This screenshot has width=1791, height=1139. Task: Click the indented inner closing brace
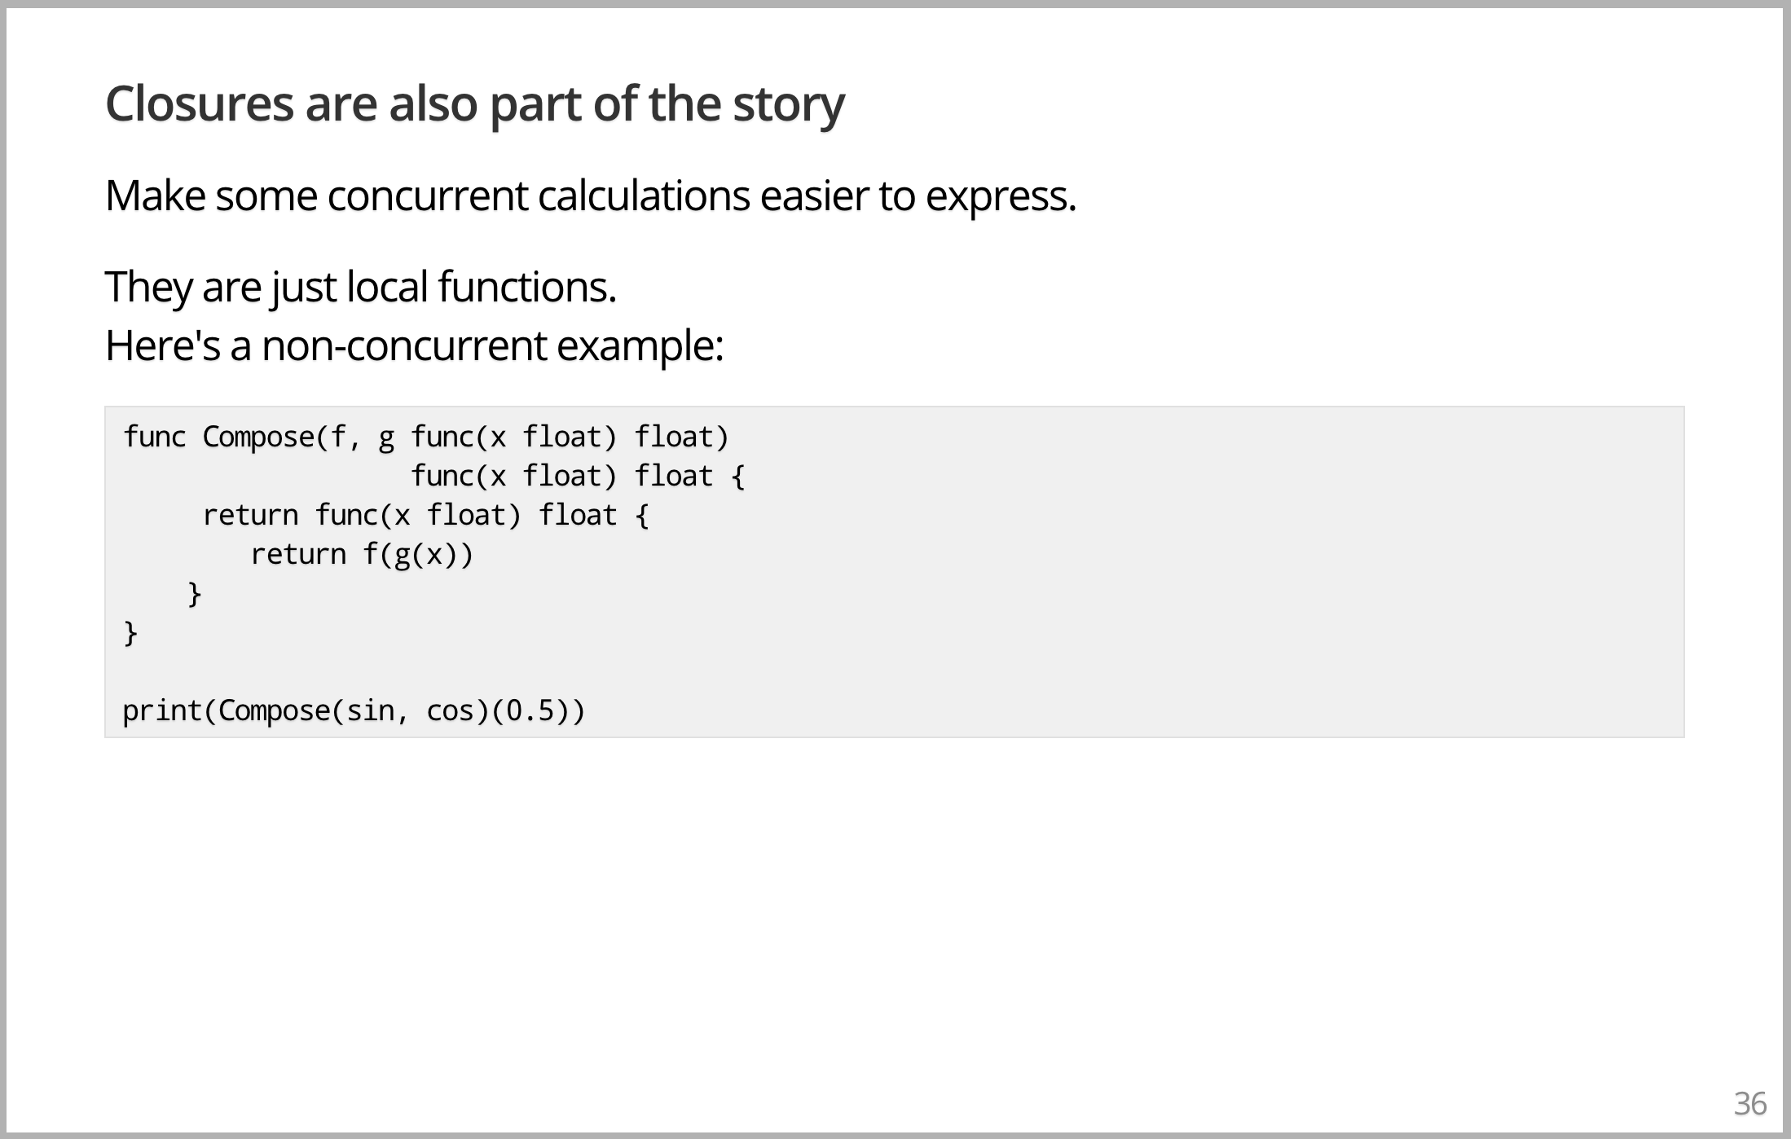coord(194,594)
